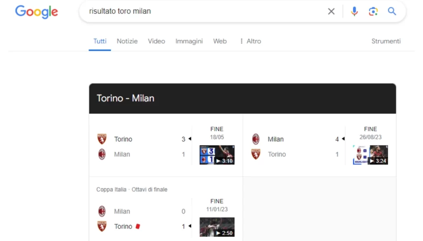Open the Immagini results tab
The height and width of the screenshot is (241, 423).
click(189, 41)
